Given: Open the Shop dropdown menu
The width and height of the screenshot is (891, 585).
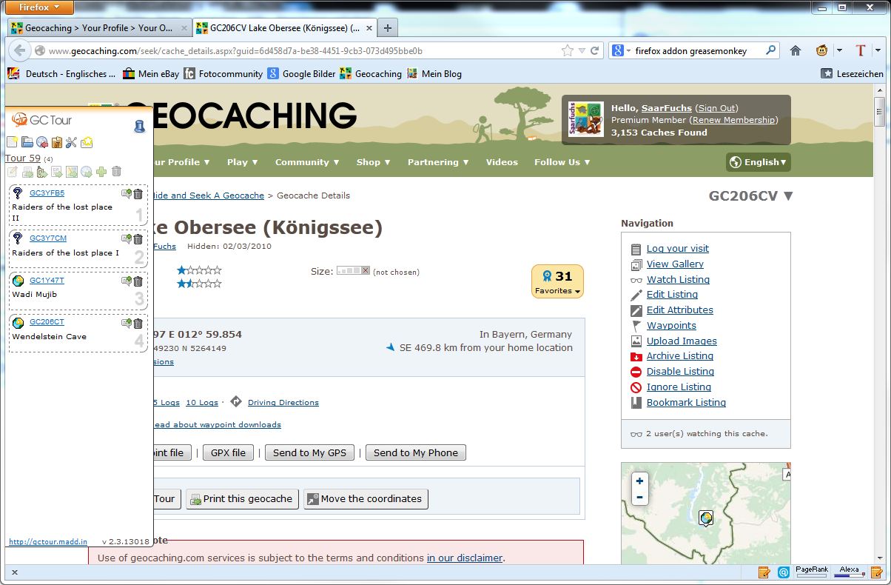Looking at the screenshot, I should tap(374, 162).
